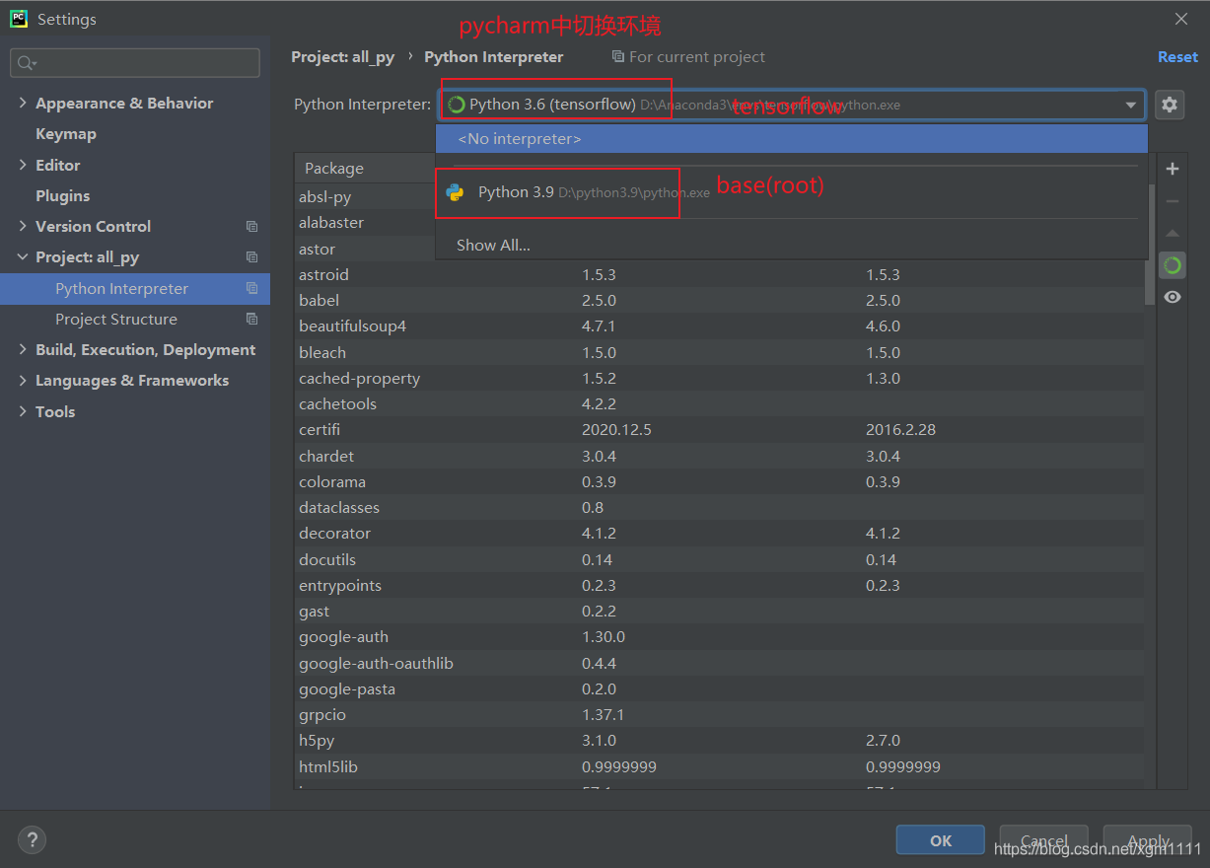Image resolution: width=1210 pixels, height=868 pixels.
Task: Select the absl-py package row
Action: (365, 197)
